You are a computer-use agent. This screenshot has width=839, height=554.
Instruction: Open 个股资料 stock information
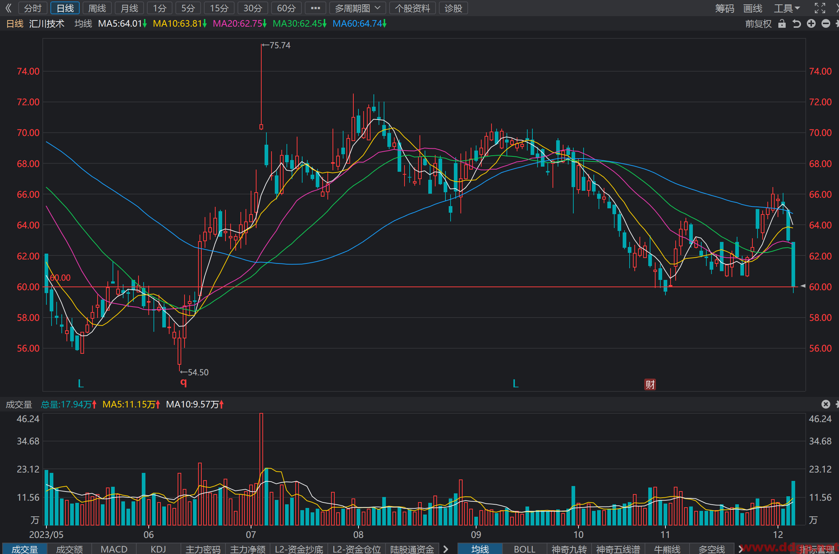[413, 8]
